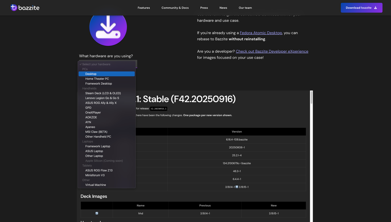Choose Other Handheld PC
Viewport: 391px width, 222px height.
(x=107, y=136)
